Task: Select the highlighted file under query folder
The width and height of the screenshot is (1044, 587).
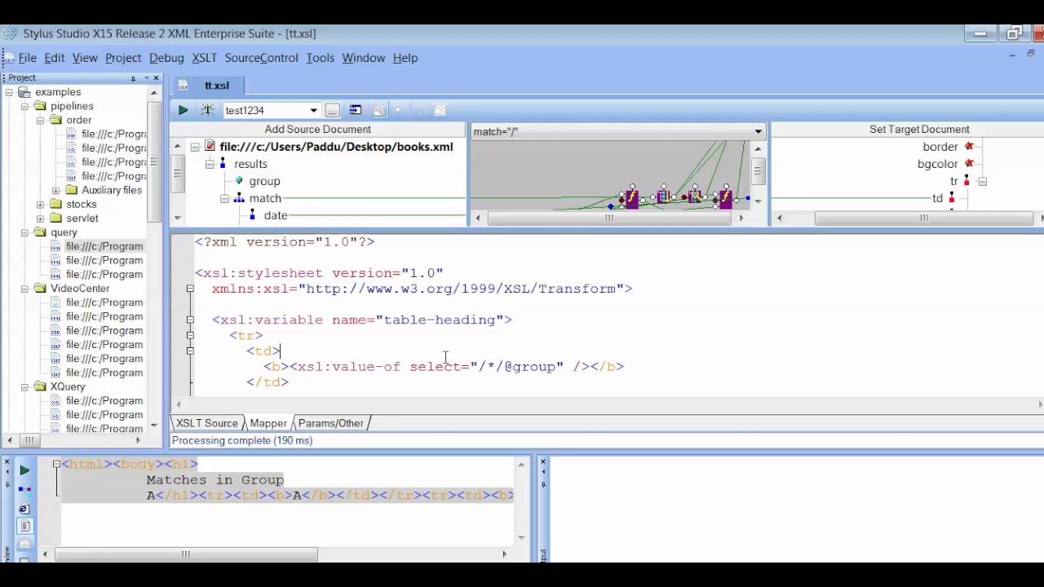Action: (x=104, y=246)
